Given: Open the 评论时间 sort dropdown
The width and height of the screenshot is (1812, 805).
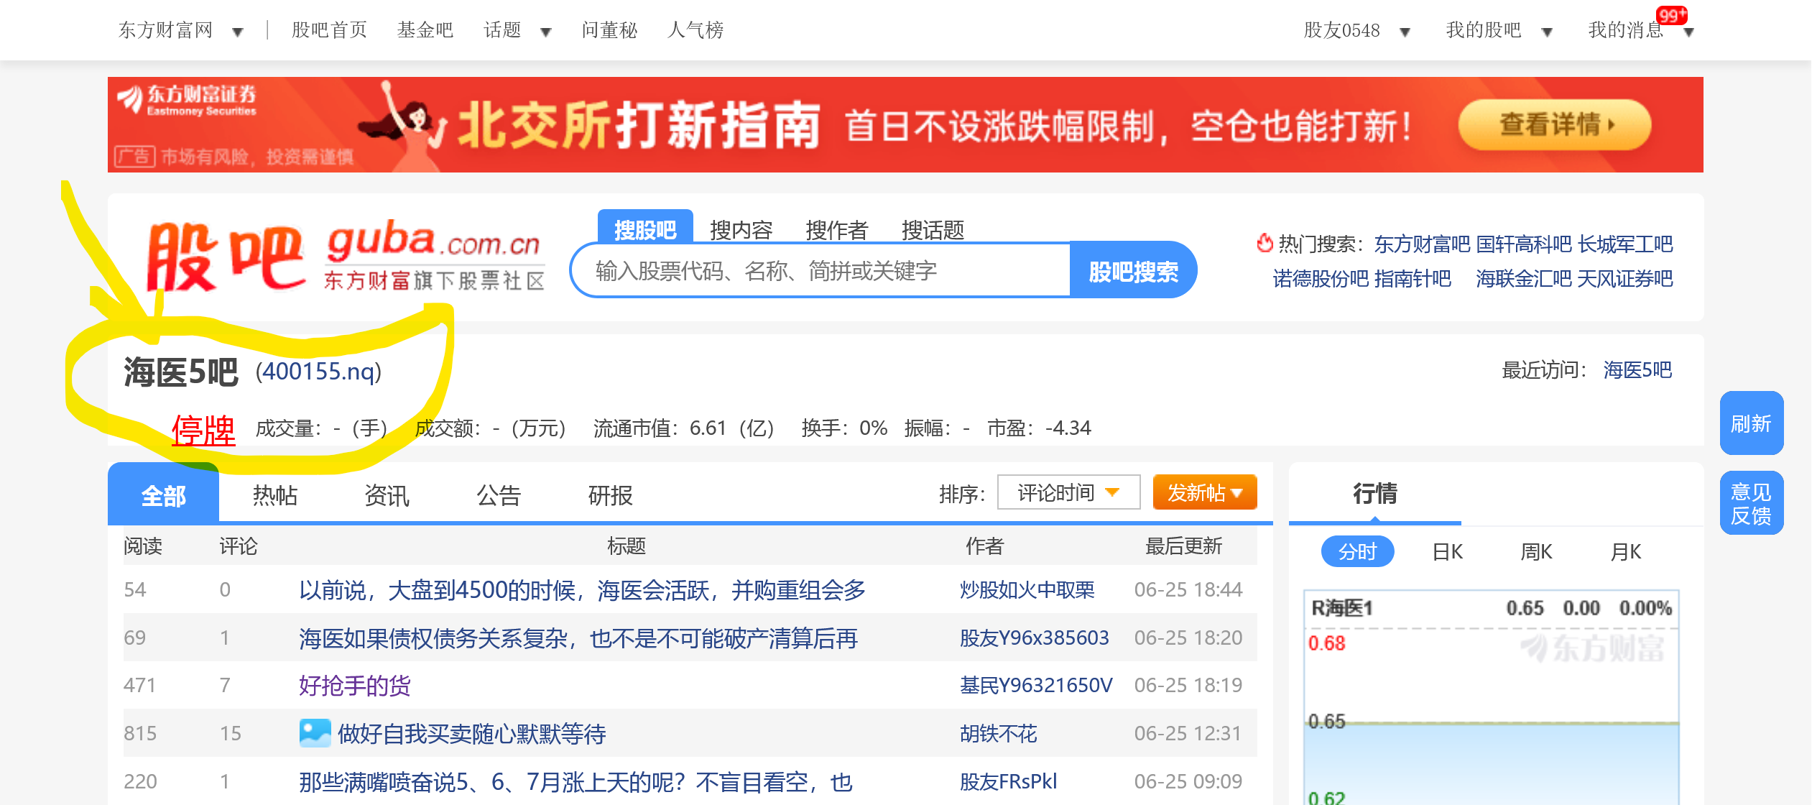Looking at the screenshot, I should coord(1068,492).
